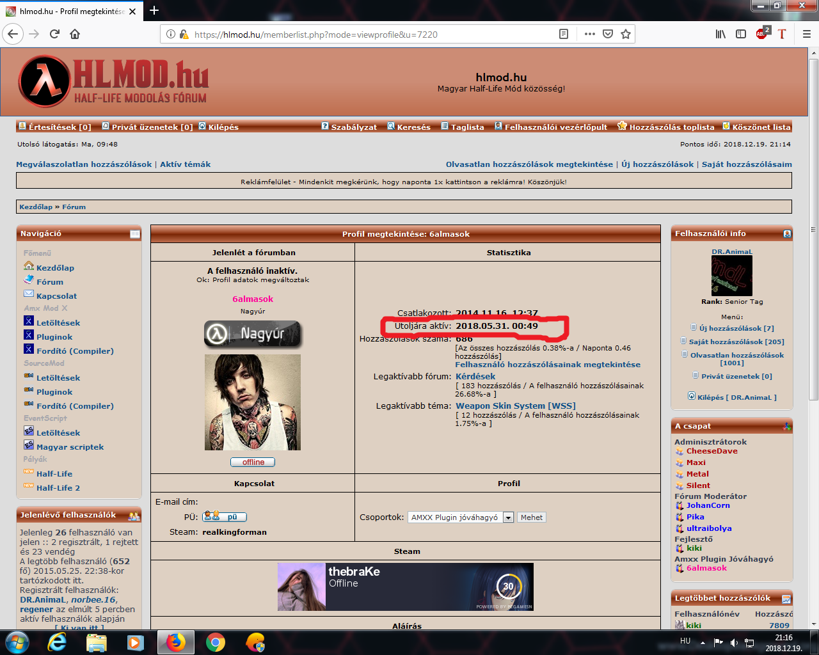Viewport: 819px width, 655px height.
Task: Click the offline status button
Action: [253, 462]
